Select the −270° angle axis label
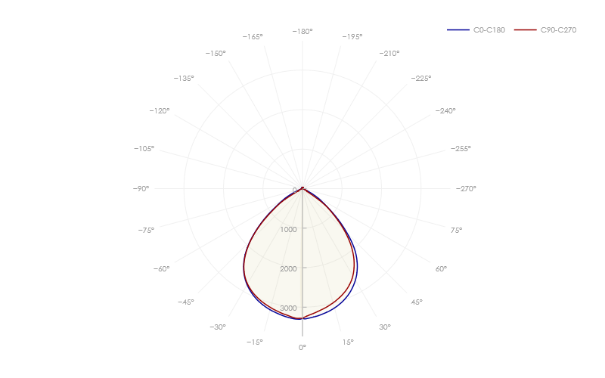This screenshot has width=605, height=378. 466,188
